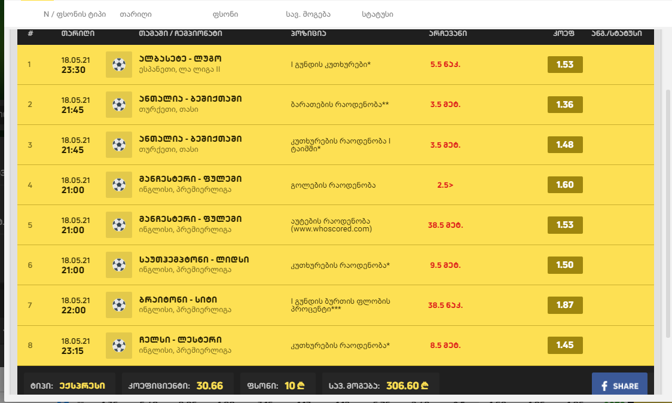Share the bet slip via Facebook SHARE button
Viewport: 672px width, 403px height.
click(x=619, y=384)
